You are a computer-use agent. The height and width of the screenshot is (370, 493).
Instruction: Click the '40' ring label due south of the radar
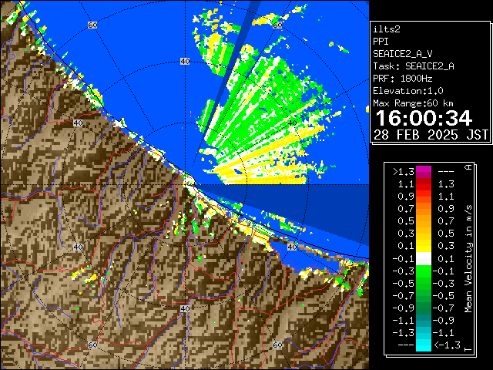pyautogui.click(x=185, y=308)
